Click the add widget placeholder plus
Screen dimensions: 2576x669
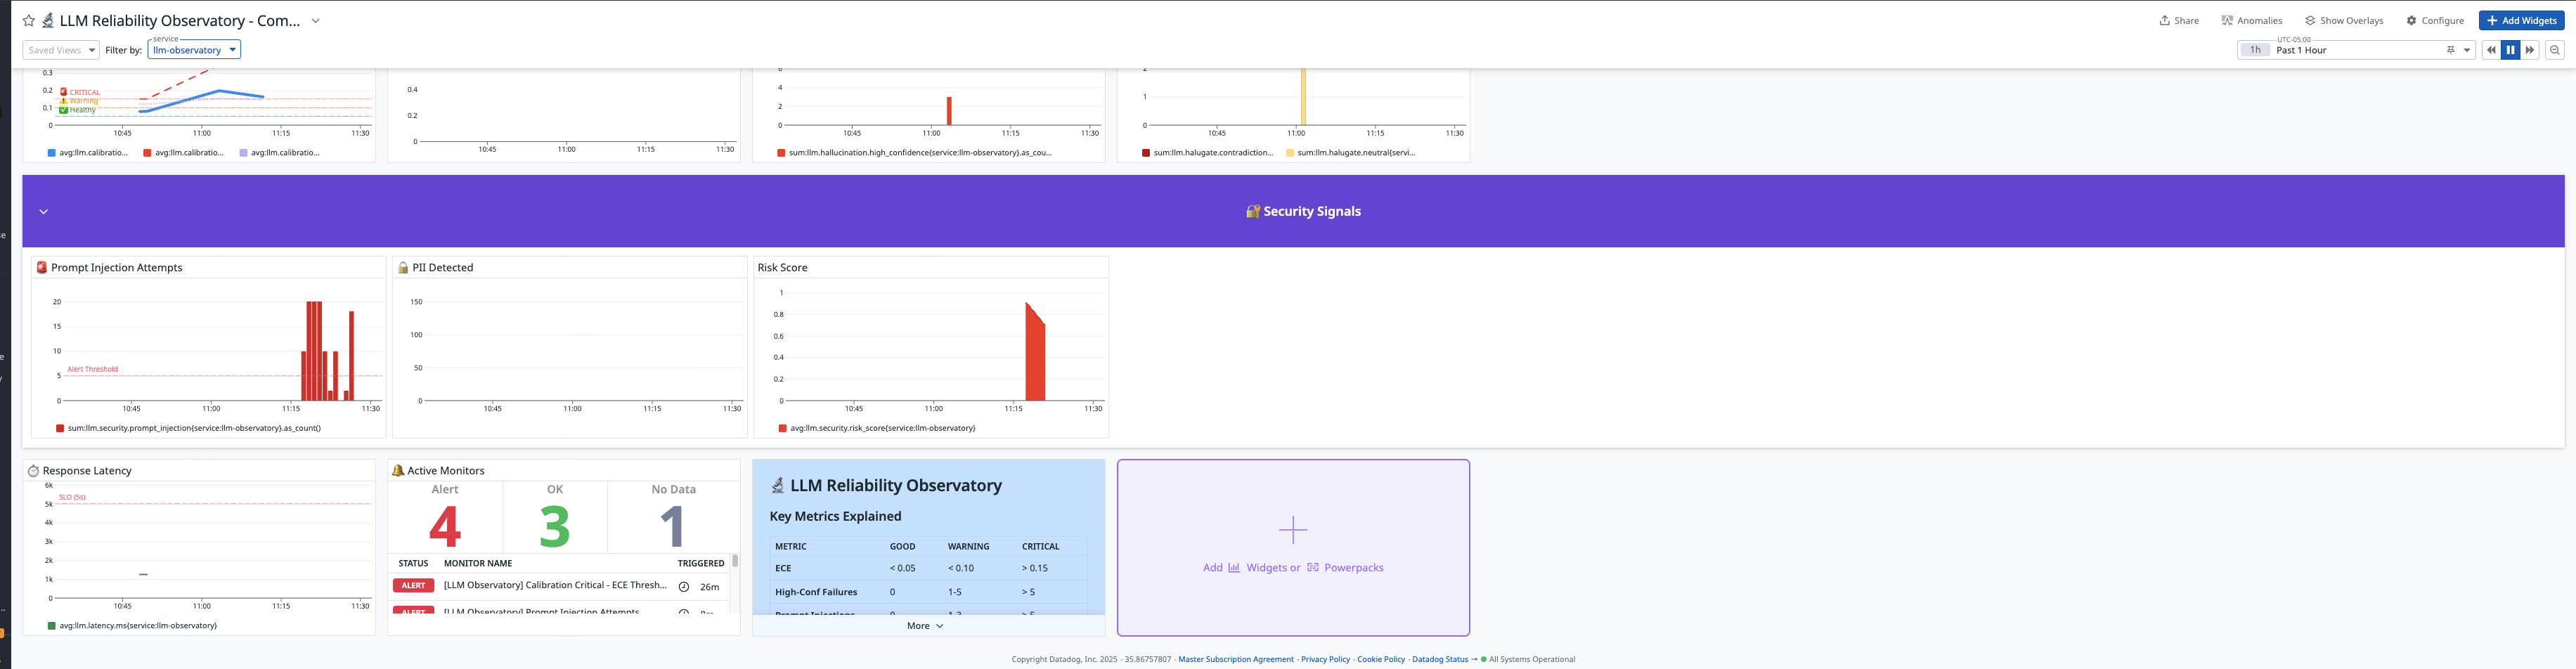[1293, 530]
